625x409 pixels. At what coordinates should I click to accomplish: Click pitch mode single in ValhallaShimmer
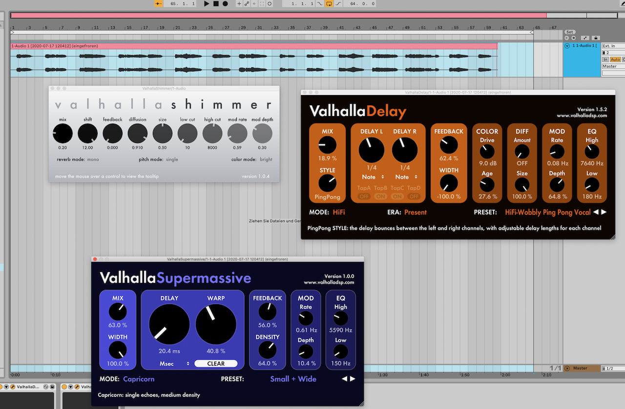172,159
